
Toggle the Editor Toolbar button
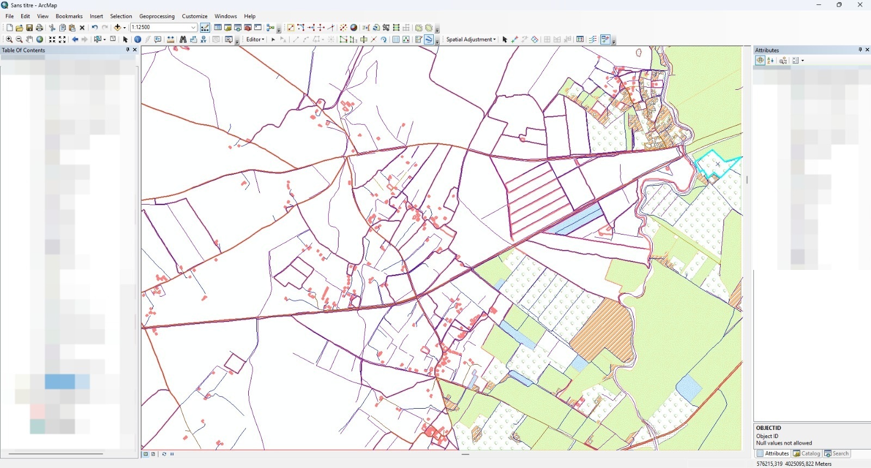coord(205,28)
